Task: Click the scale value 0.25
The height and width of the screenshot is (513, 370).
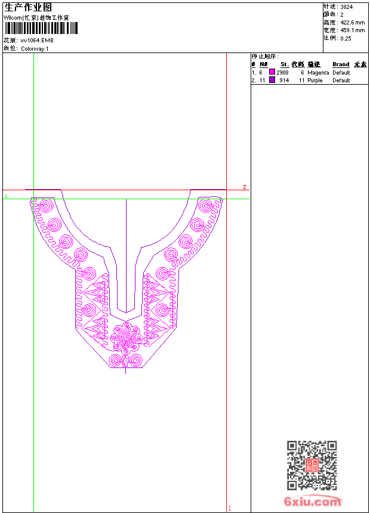Action: click(346, 38)
